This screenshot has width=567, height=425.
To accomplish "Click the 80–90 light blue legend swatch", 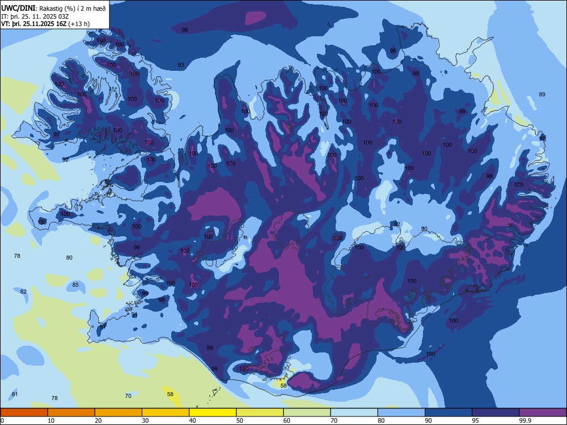I will click(401, 413).
